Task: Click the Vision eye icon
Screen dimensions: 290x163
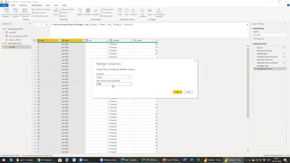Action: 150,11
